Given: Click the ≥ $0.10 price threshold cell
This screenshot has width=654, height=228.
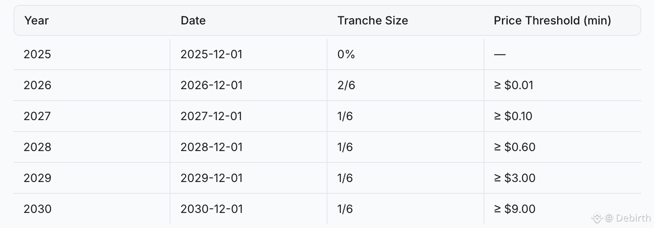Looking at the screenshot, I should (x=513, y=116).
